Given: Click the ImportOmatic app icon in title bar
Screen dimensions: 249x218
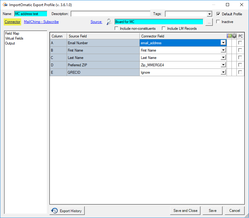Looking at the screenshot, I should [5, 5].
